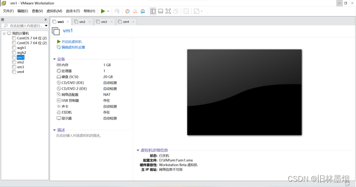Close the vm3 tab
356x187 pixels.
[112, 22]
